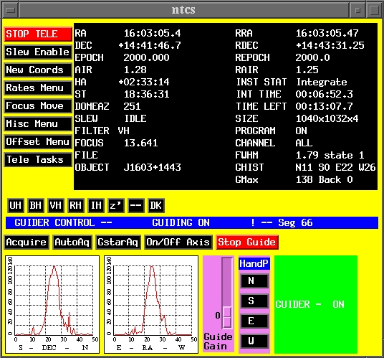Image resolution: width=384 pixels, height=358 pixels.
Task: Select the DK dark filter button
Action: pos(156,205)
